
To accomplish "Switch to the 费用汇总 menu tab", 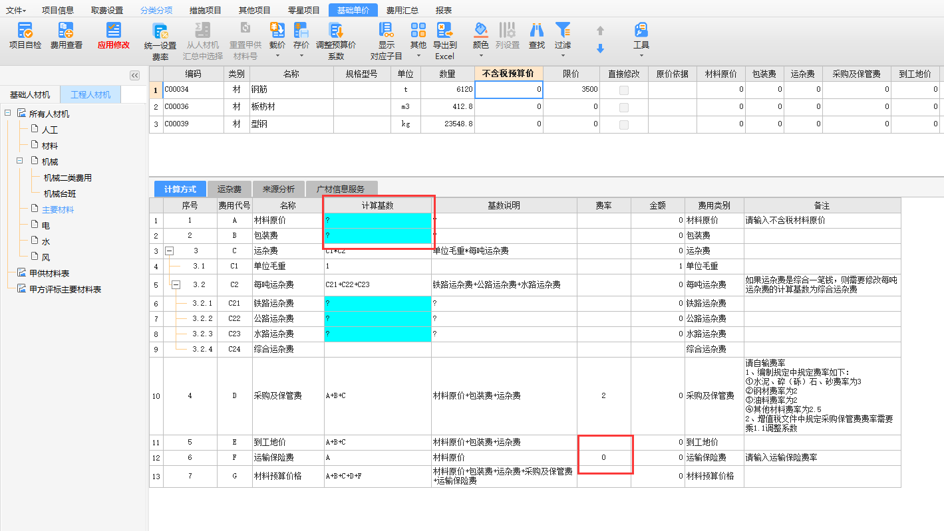I will coord(402,10).
